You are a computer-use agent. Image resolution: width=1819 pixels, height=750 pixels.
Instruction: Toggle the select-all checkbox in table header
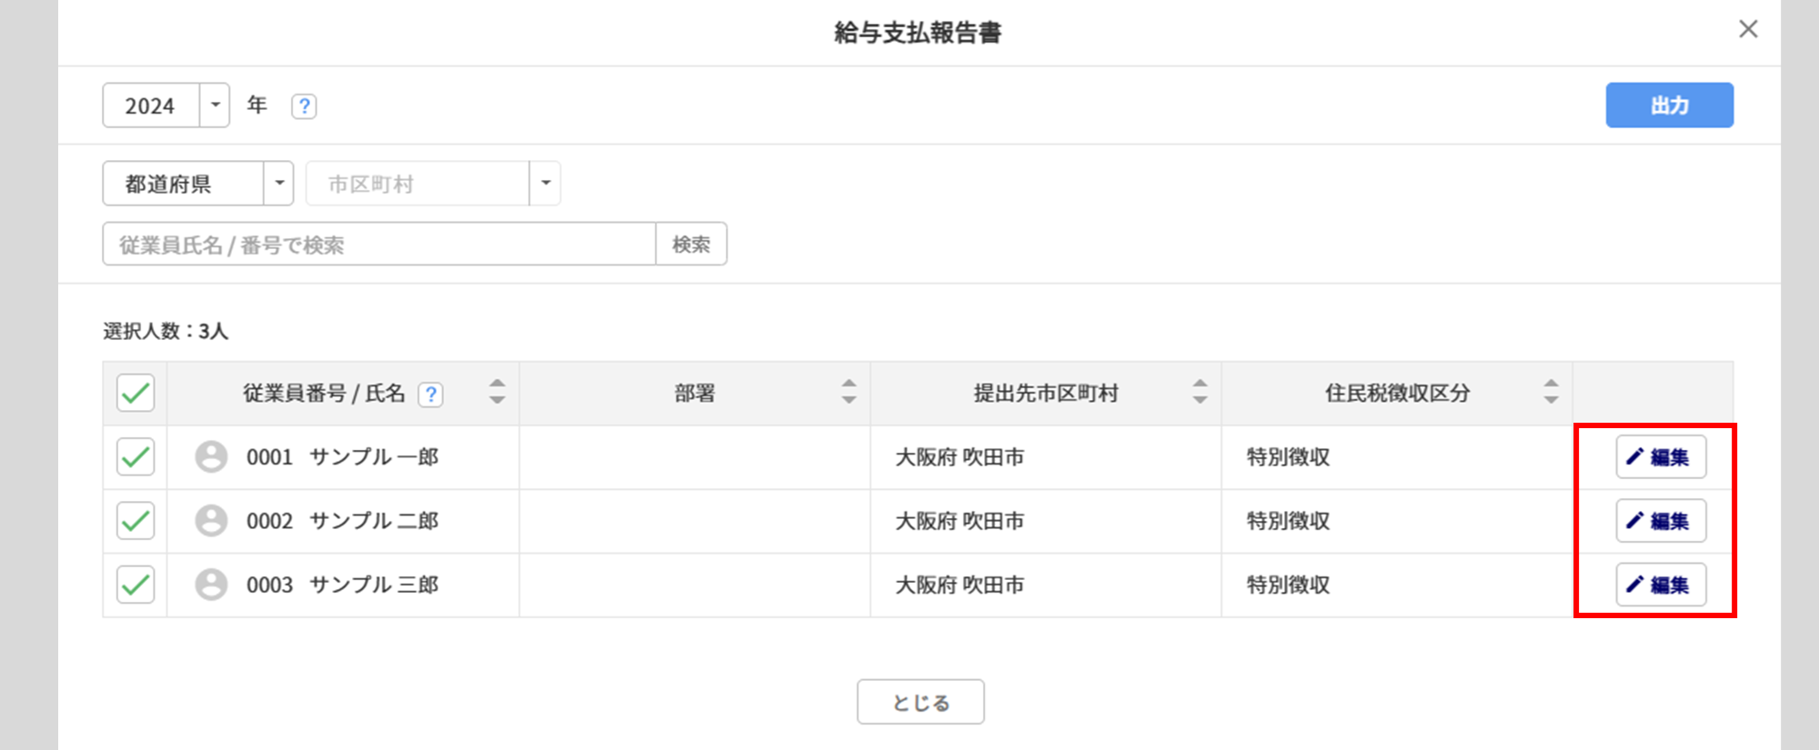[136, 394]
